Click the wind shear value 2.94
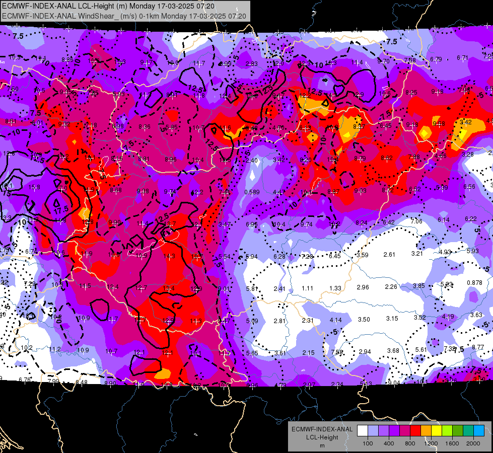This screenshot has height=453, width=493. tap(365, 351)
